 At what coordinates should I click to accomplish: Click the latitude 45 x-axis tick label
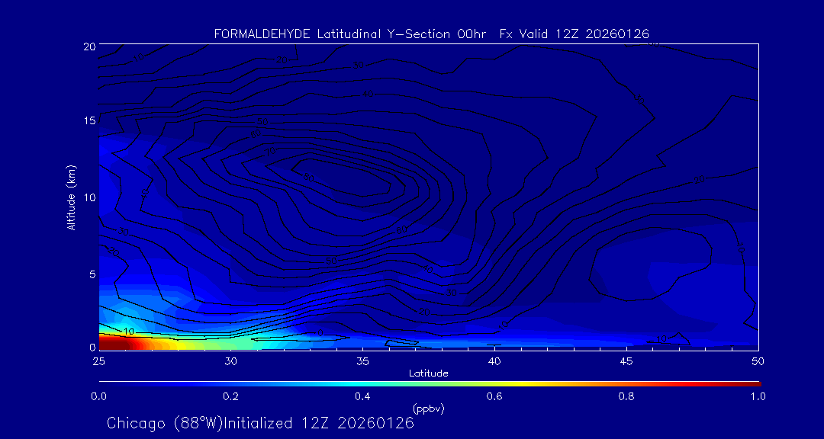pyautogui.click(x=626, y=360)
